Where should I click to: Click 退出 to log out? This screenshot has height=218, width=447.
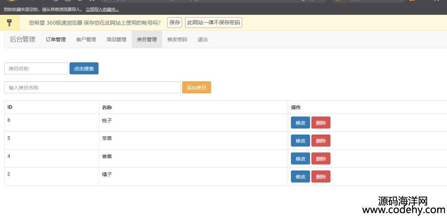202,40
